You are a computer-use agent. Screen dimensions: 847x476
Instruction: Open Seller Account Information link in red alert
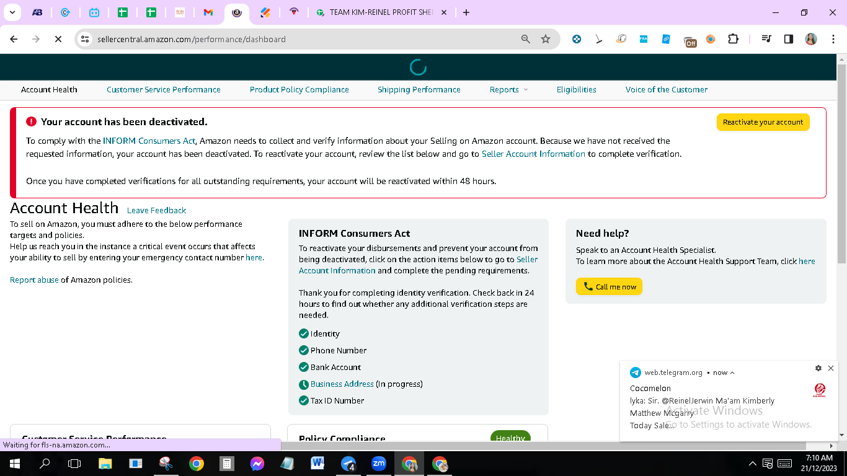pos(533,154)
